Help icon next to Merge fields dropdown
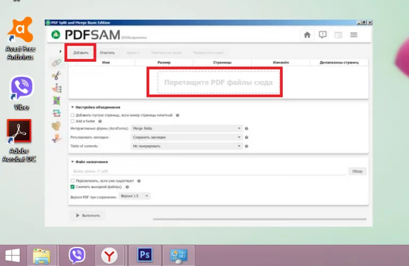 247,128
